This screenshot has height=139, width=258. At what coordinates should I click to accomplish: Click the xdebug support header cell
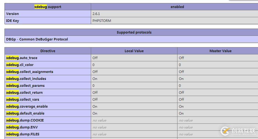(x=48, y=7)
